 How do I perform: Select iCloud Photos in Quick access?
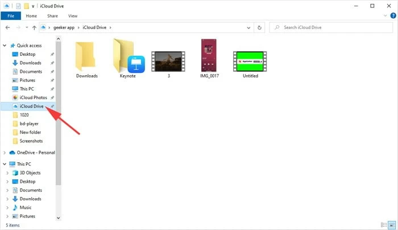[32, 97]
